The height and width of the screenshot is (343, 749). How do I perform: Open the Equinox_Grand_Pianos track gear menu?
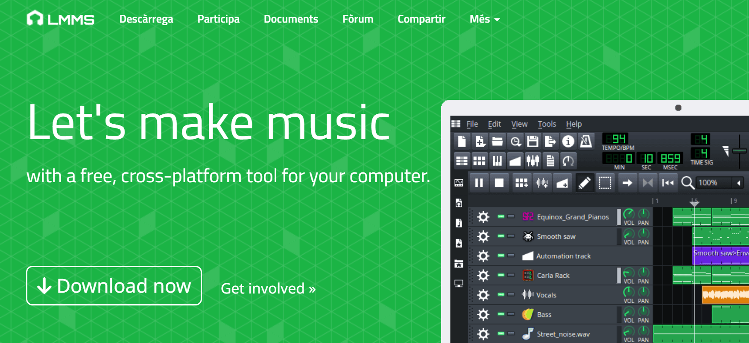(483, 217)
